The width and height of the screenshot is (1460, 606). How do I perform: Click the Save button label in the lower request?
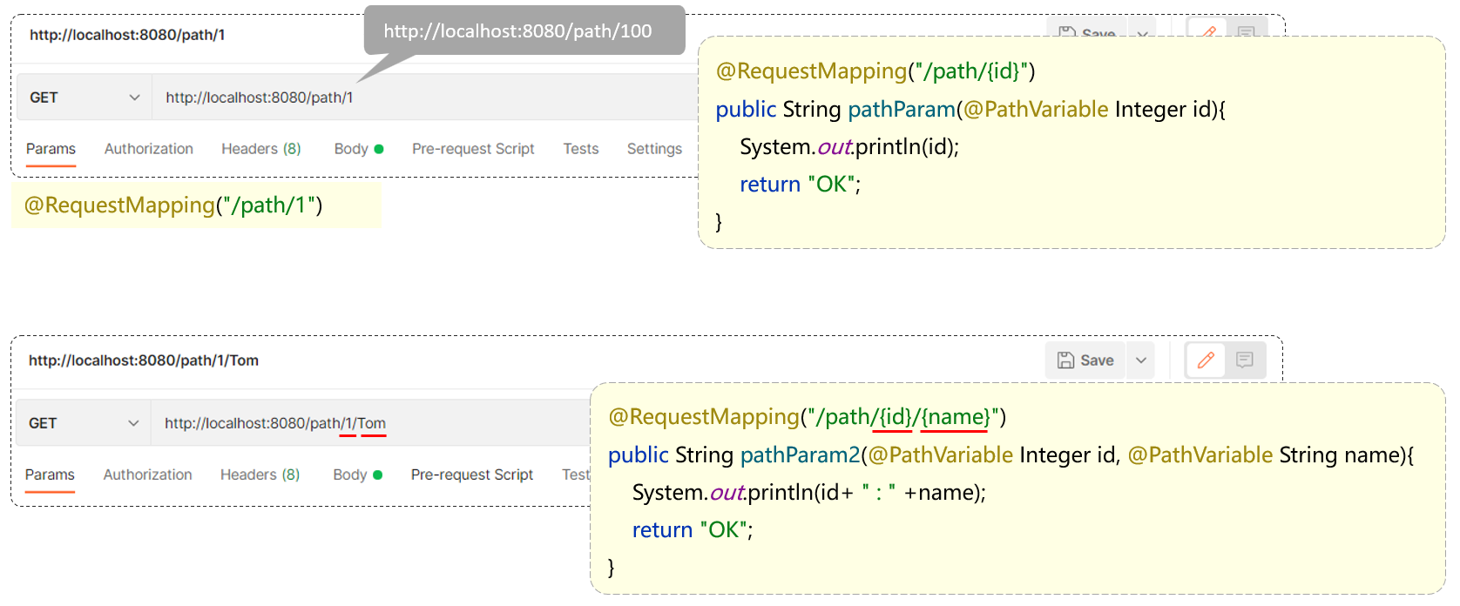point(1097,360)
